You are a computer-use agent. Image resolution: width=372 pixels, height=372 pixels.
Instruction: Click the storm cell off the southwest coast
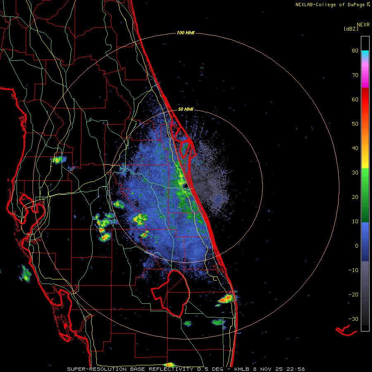[x=25, y=274]
